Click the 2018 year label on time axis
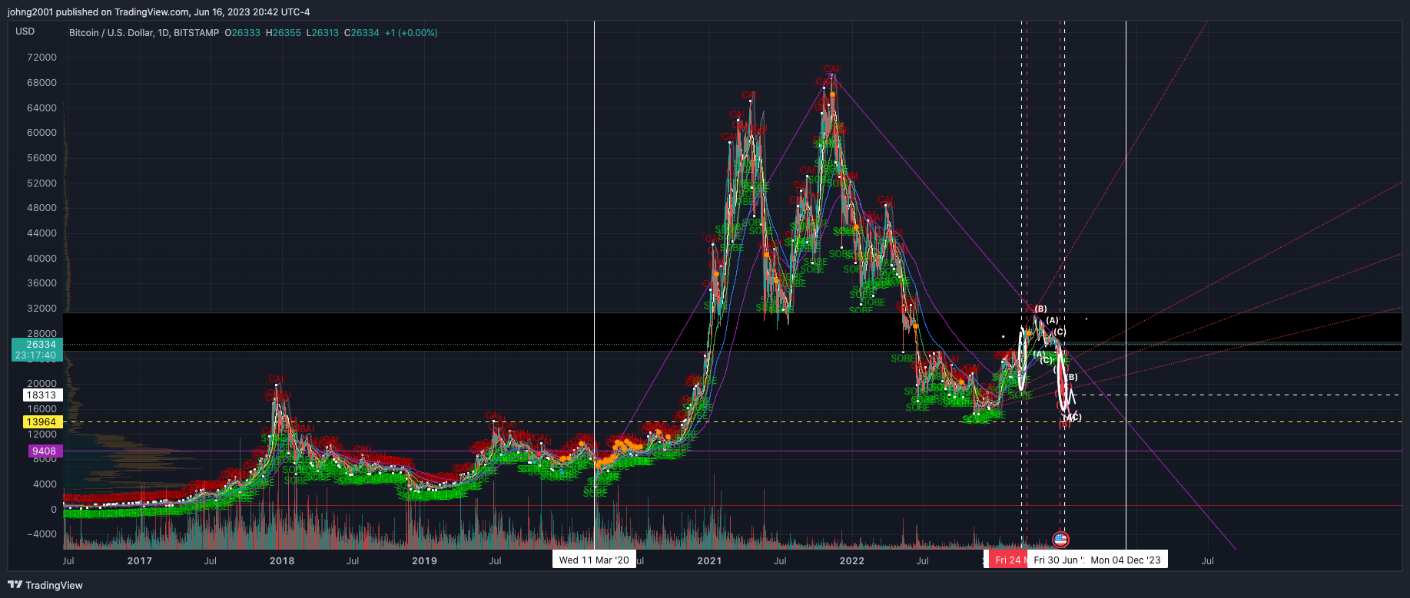Viewport: 1410px width, 598px height. (282, 561)
